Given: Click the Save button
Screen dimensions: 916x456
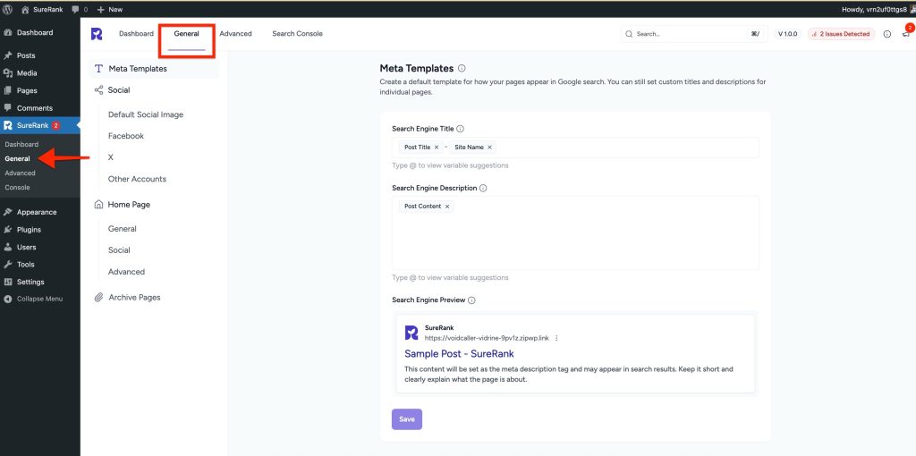Looking at the screenshot, I should [x=407, y=419].
